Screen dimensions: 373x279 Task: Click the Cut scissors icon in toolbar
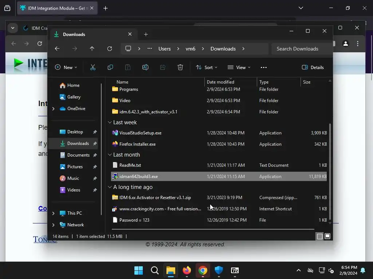(93, 67)
